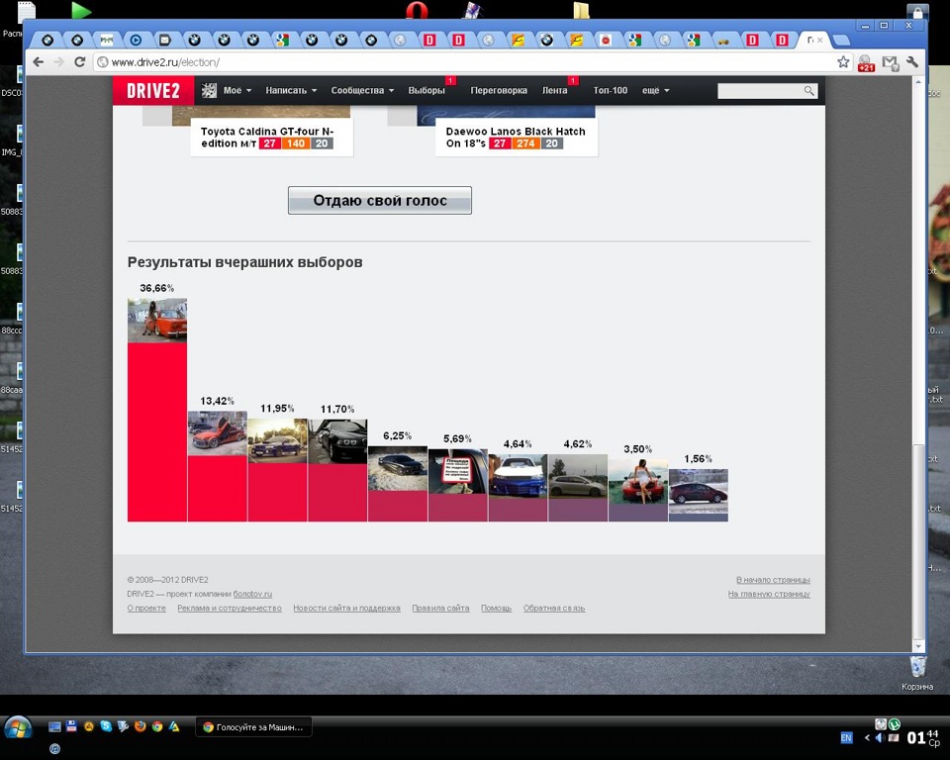Click the На главную страницу link
This screenshot has width=950, height=760.
[769, 594]
